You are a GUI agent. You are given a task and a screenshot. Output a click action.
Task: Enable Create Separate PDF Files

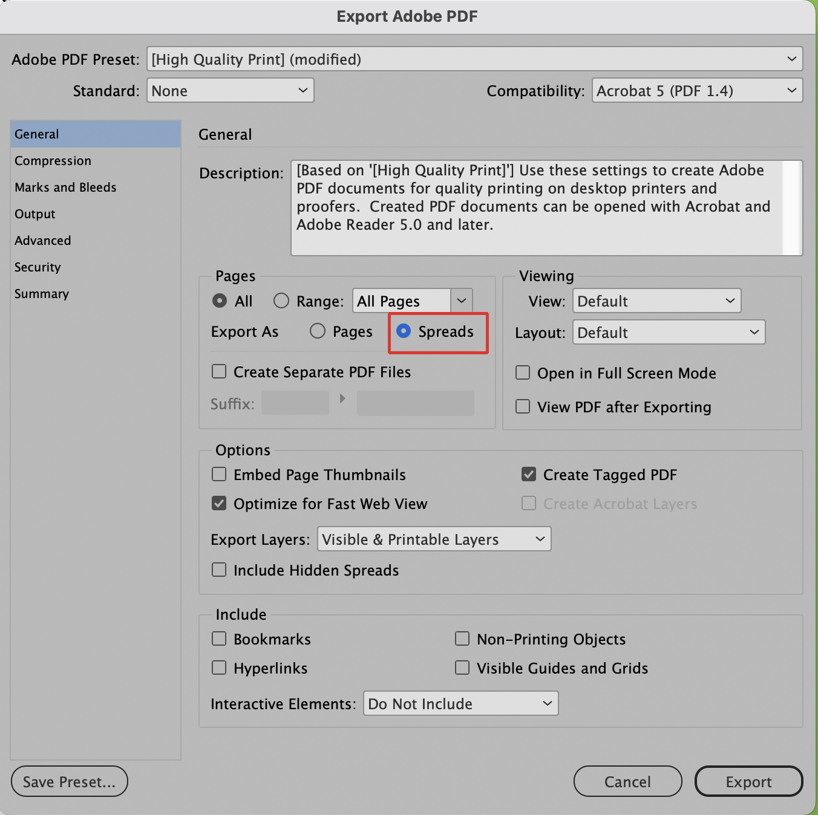[x=219, y=372]
